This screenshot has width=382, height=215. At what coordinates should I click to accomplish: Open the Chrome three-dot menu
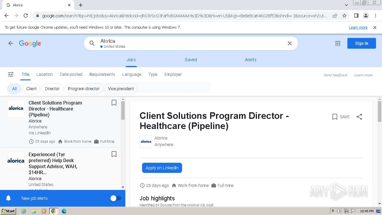coord(375,16)
